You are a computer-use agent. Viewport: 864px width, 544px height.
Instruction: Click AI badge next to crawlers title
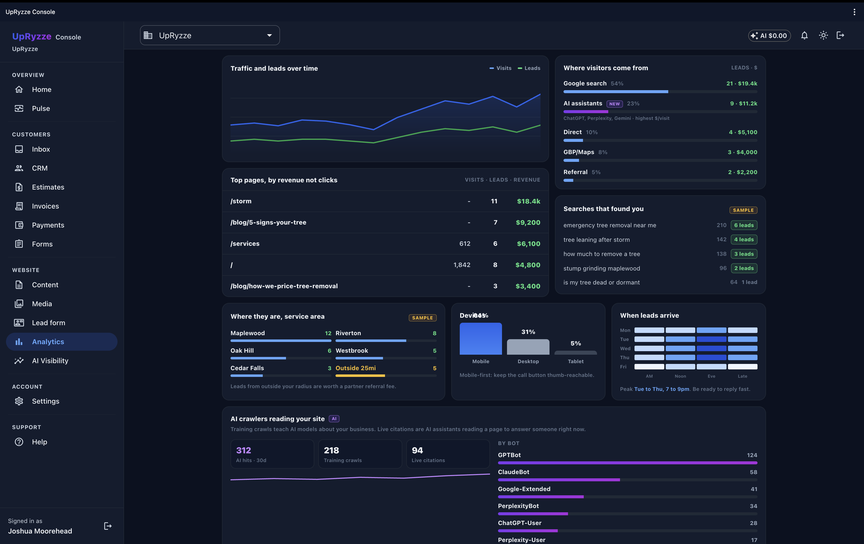coord(334,419)
